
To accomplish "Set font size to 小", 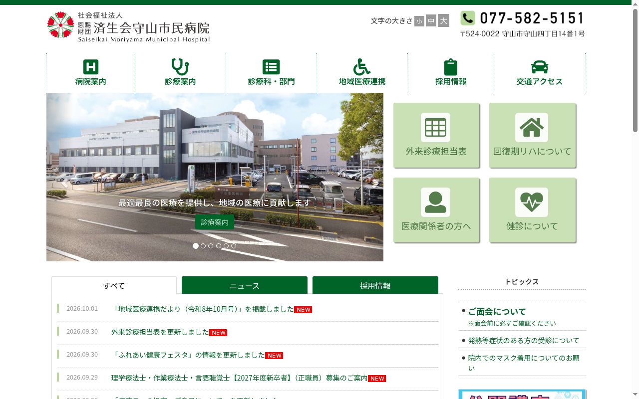I will pyautogui.click(x=419, y=20).
